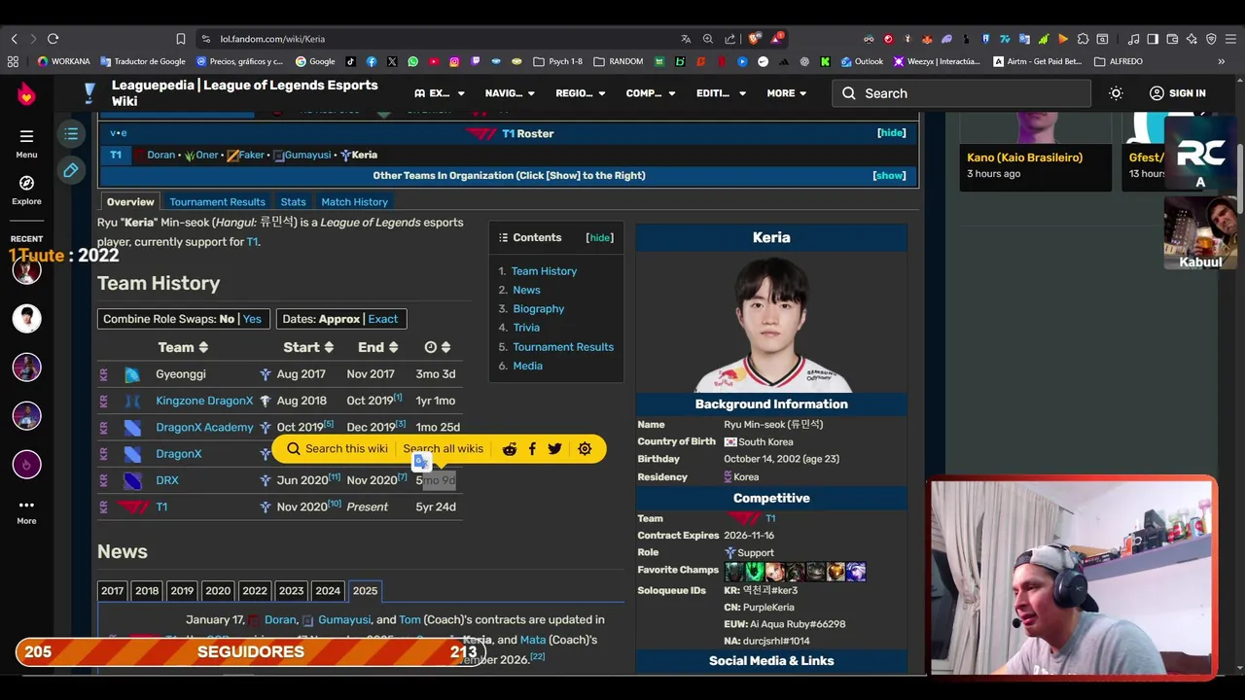Select the 2024 news year tab

328,591
